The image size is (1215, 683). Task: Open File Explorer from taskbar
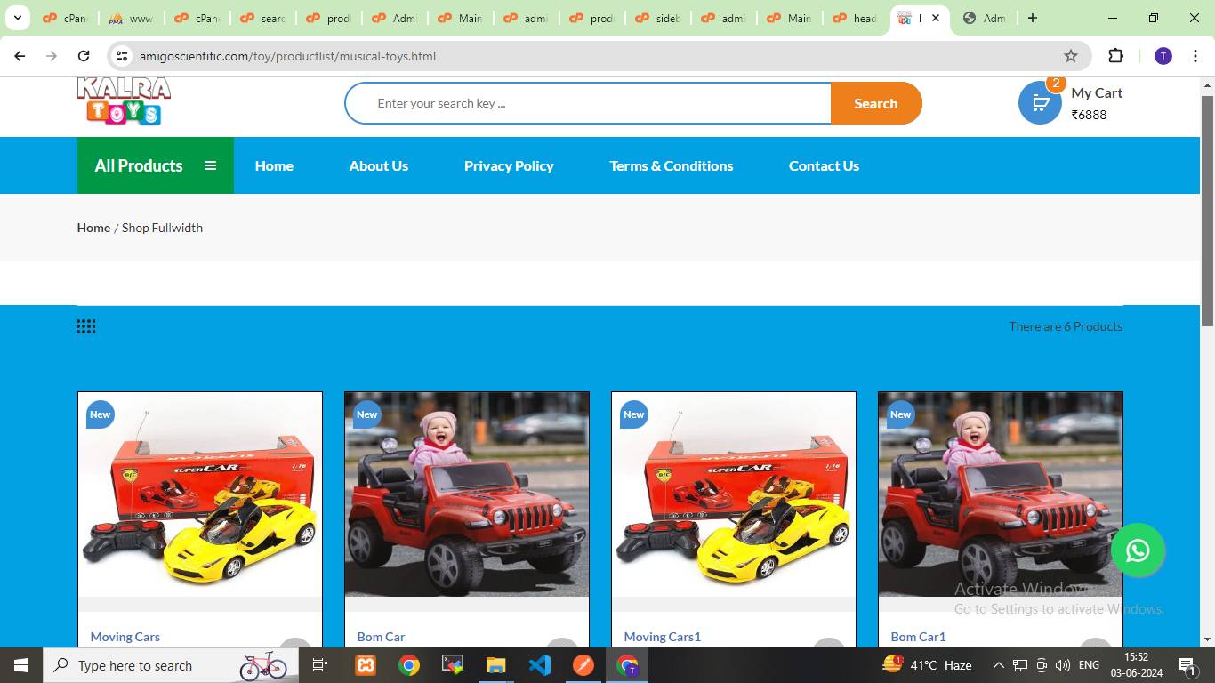pos(495,665)
